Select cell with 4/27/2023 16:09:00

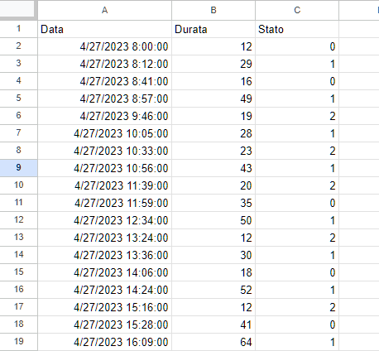coord(104,342)
